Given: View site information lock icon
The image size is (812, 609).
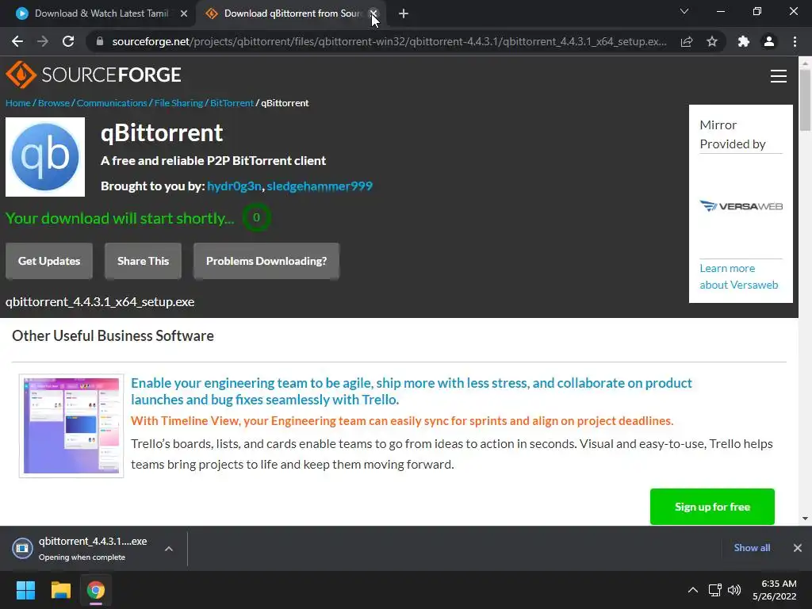Looking at the screenshot, I should (100, 41).
